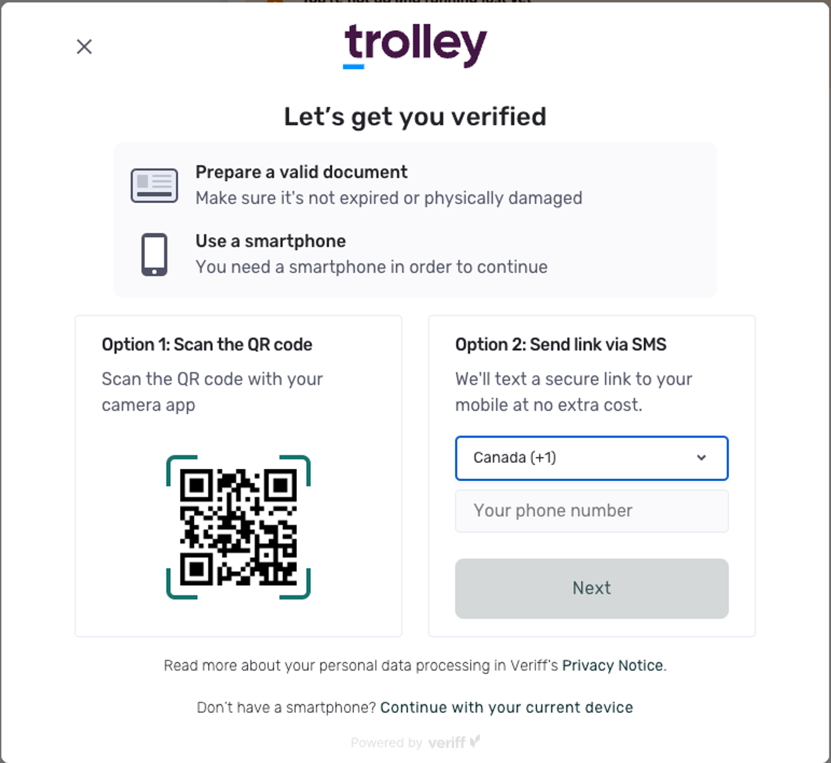Click the trolley logo
Screen dimensions: 831x763
tap(415, 45)
